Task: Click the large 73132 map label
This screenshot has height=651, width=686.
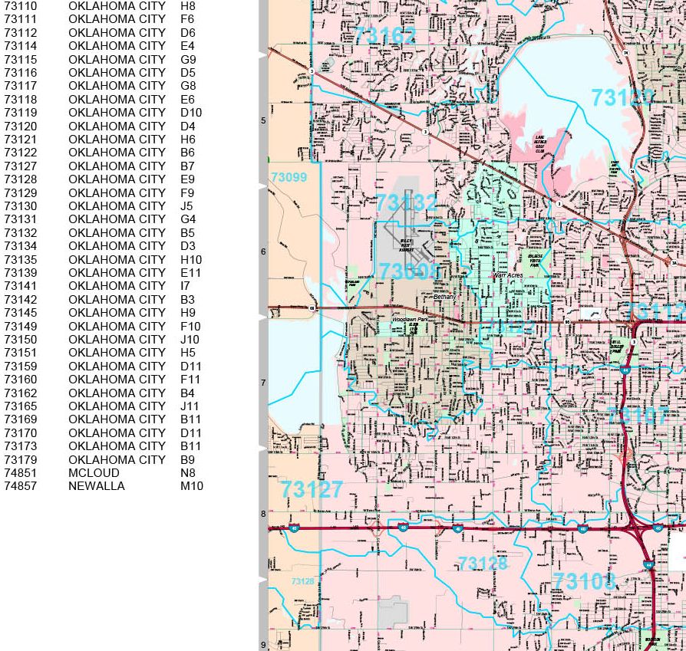Action: pyautogui.click(x=406, y=202)
